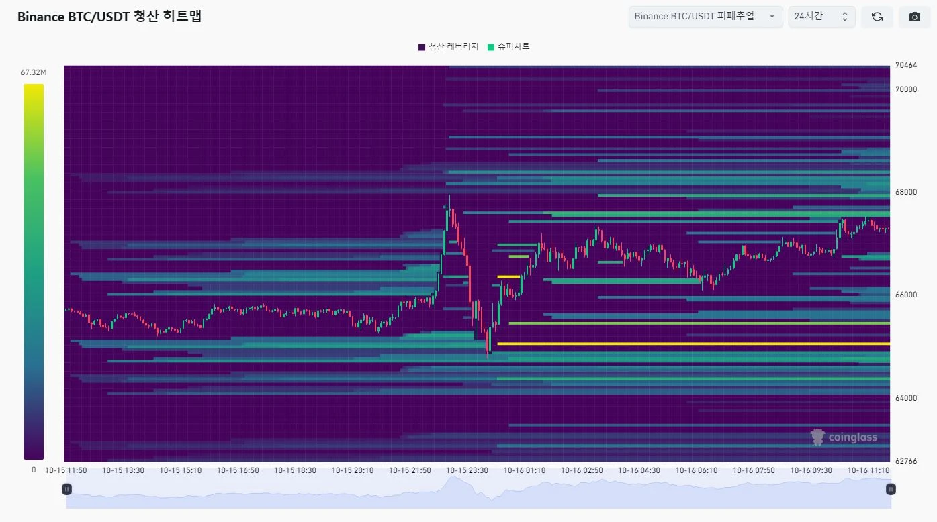Click the 10-15 16:50 time axis label
The image size is (937, 522).
[x=238, y=470]
